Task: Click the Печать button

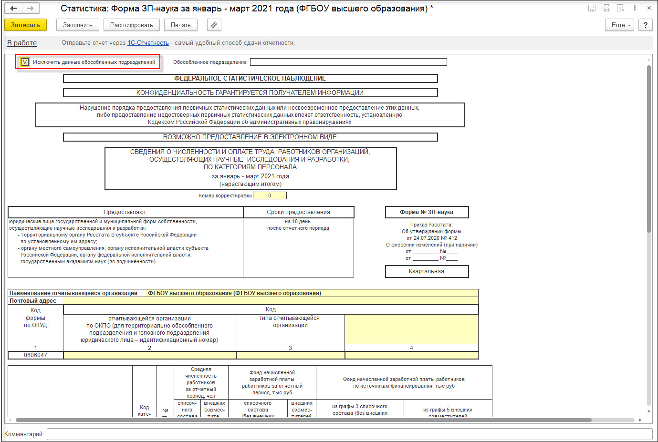Action: click(x=181, y=25)
